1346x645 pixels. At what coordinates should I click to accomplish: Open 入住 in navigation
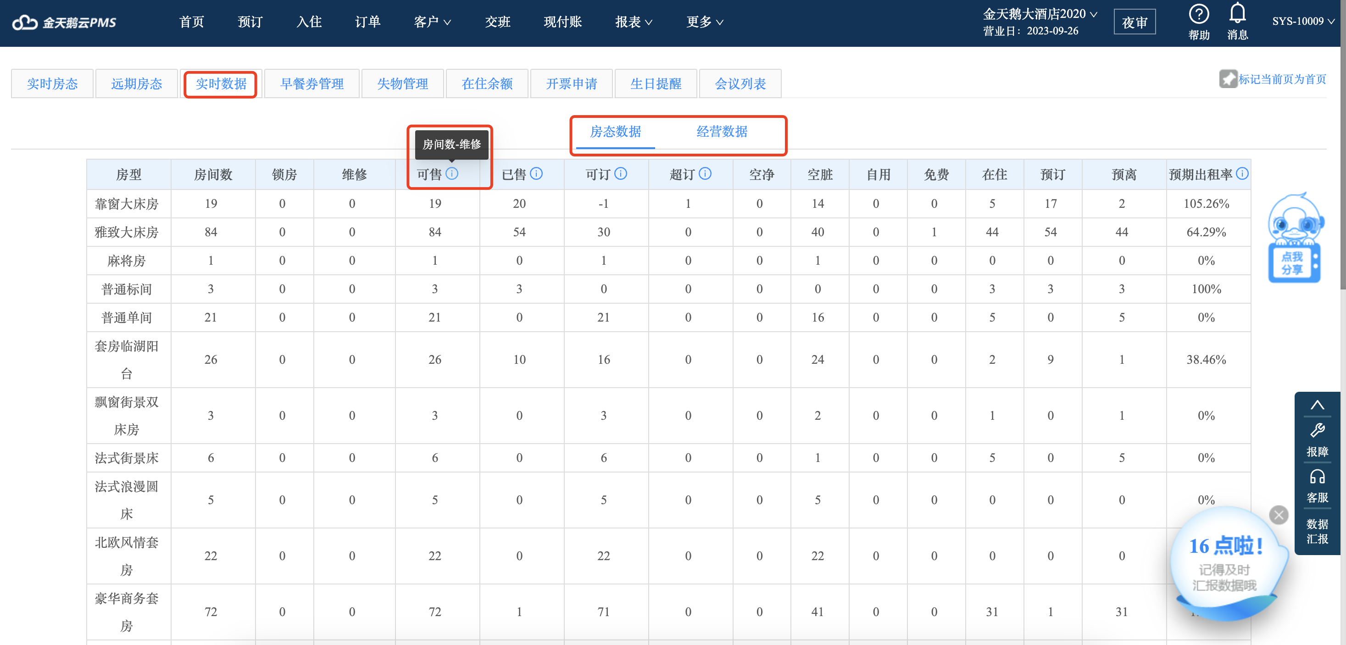tap(309, 22)
